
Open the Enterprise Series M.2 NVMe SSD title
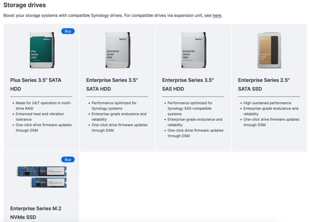point(36,213)
